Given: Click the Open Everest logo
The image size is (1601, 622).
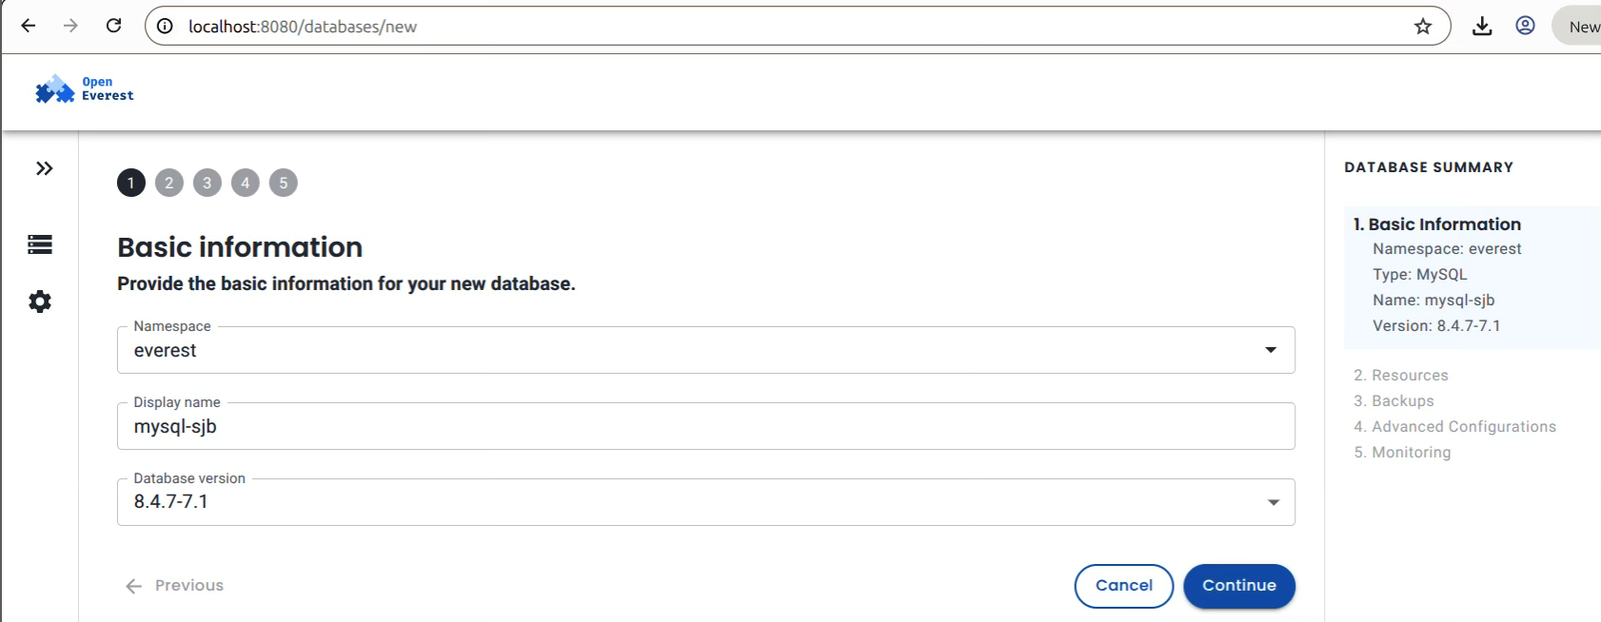Looking at the screenshot, I should pyautogui.click(x=84, y=88).
